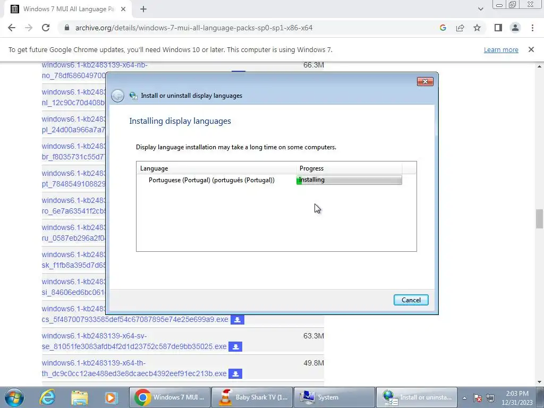Click Chrome's back navigation arrow

12,28
